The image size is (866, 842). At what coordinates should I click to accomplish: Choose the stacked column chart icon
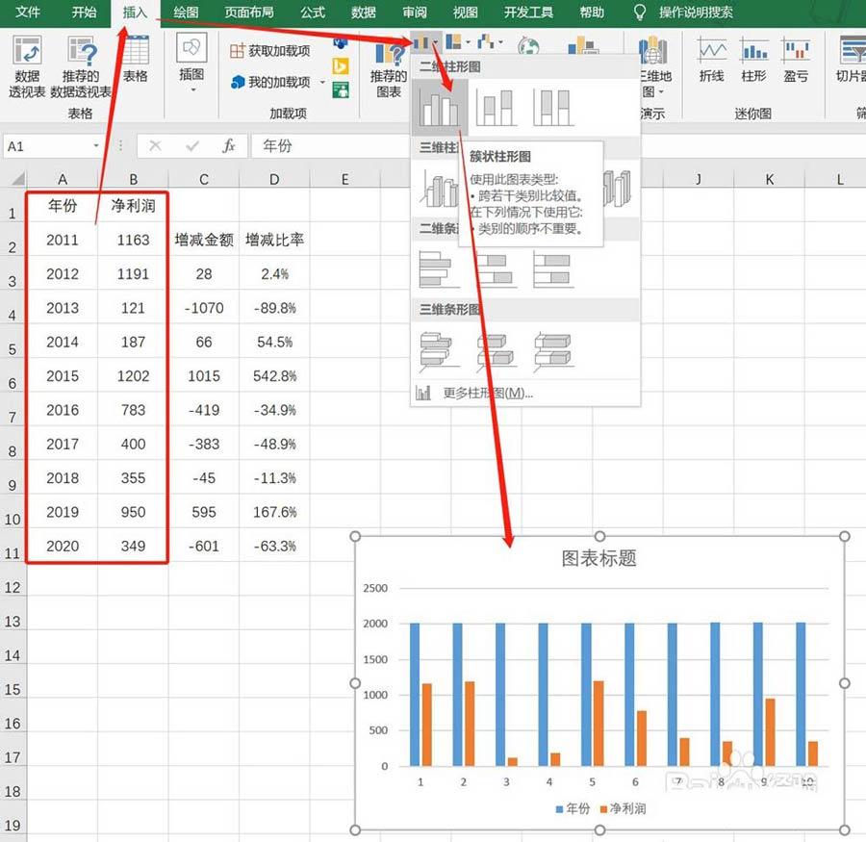[496, 108]
